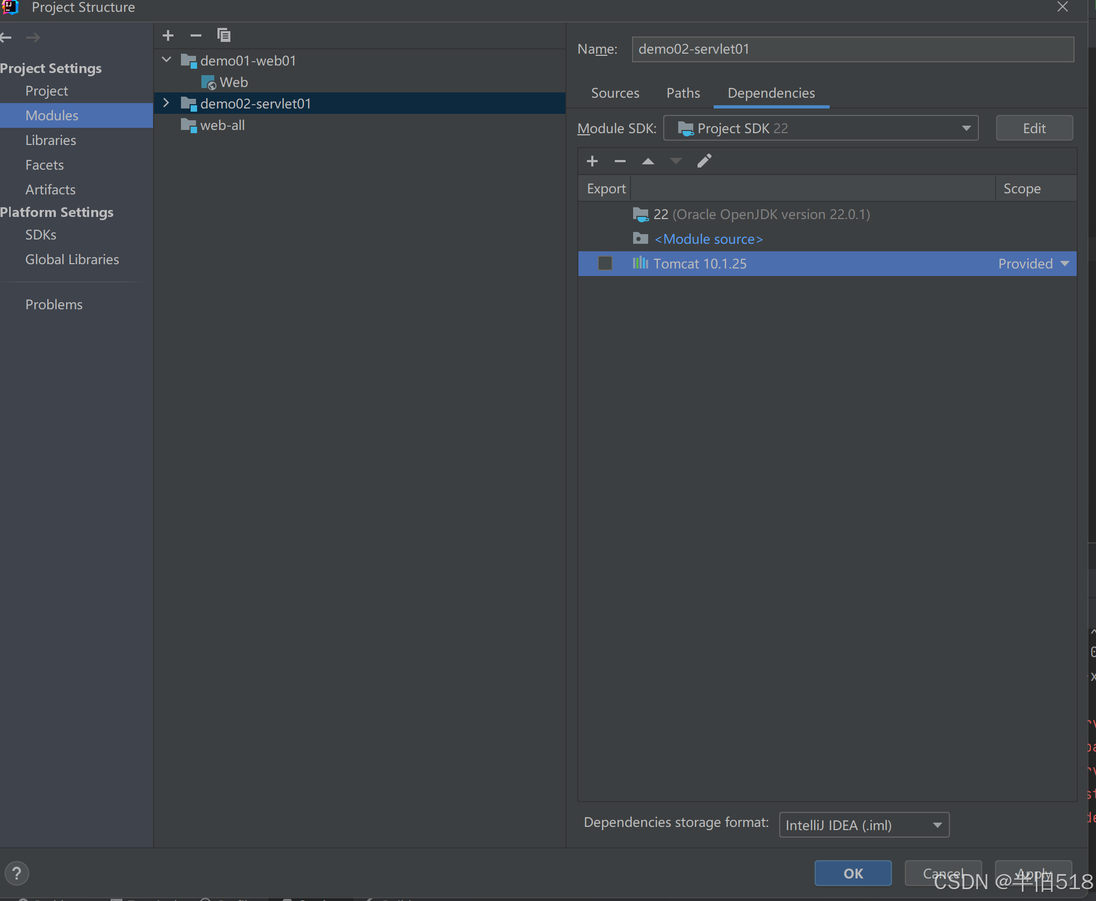Copy the selected module icon

click(224, 35)
